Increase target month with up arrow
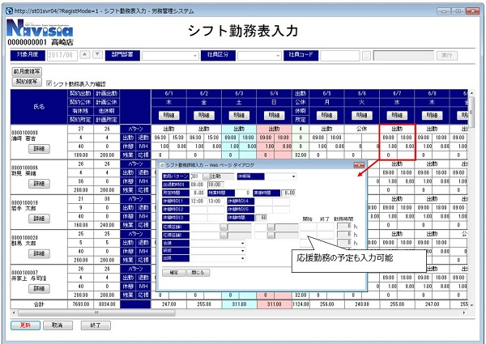486x344 pixels. click(x=84, y=55)
